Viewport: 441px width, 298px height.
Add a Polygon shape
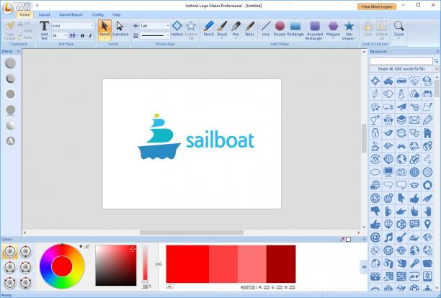point(333,29)
